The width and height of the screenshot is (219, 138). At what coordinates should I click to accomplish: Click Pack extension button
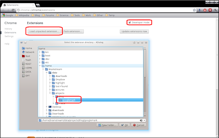(73, 31)
